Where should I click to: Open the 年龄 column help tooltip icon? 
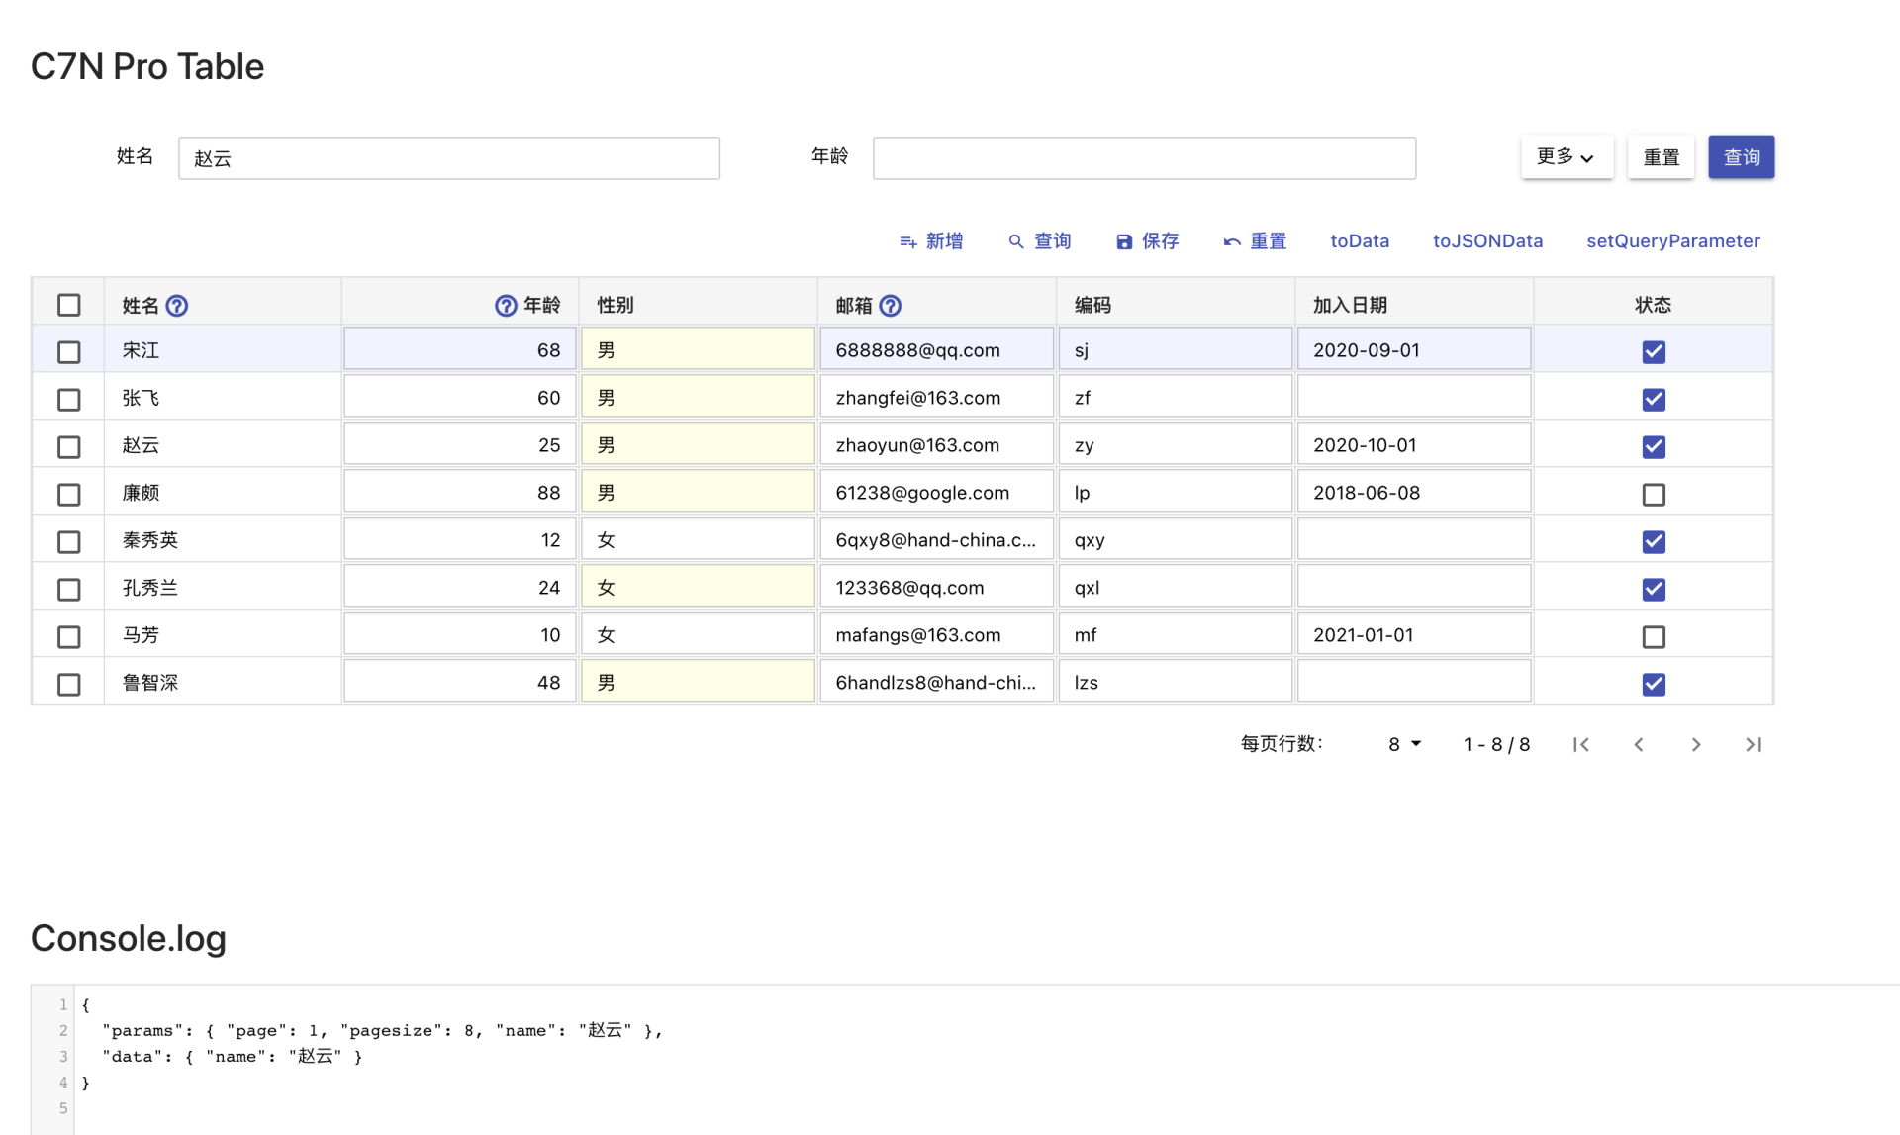pyautogui.click(x=505, y=306)
